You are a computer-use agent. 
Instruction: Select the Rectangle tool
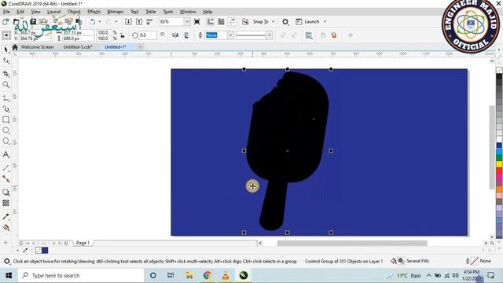6,119
